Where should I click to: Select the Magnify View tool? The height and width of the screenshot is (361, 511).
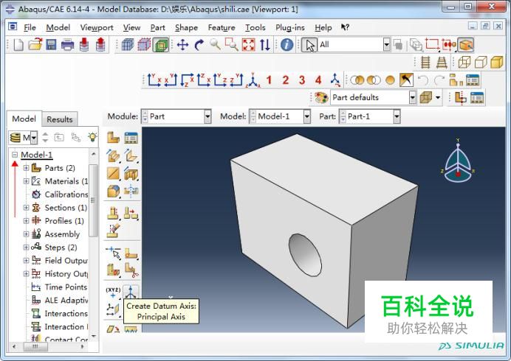[215, 44]
